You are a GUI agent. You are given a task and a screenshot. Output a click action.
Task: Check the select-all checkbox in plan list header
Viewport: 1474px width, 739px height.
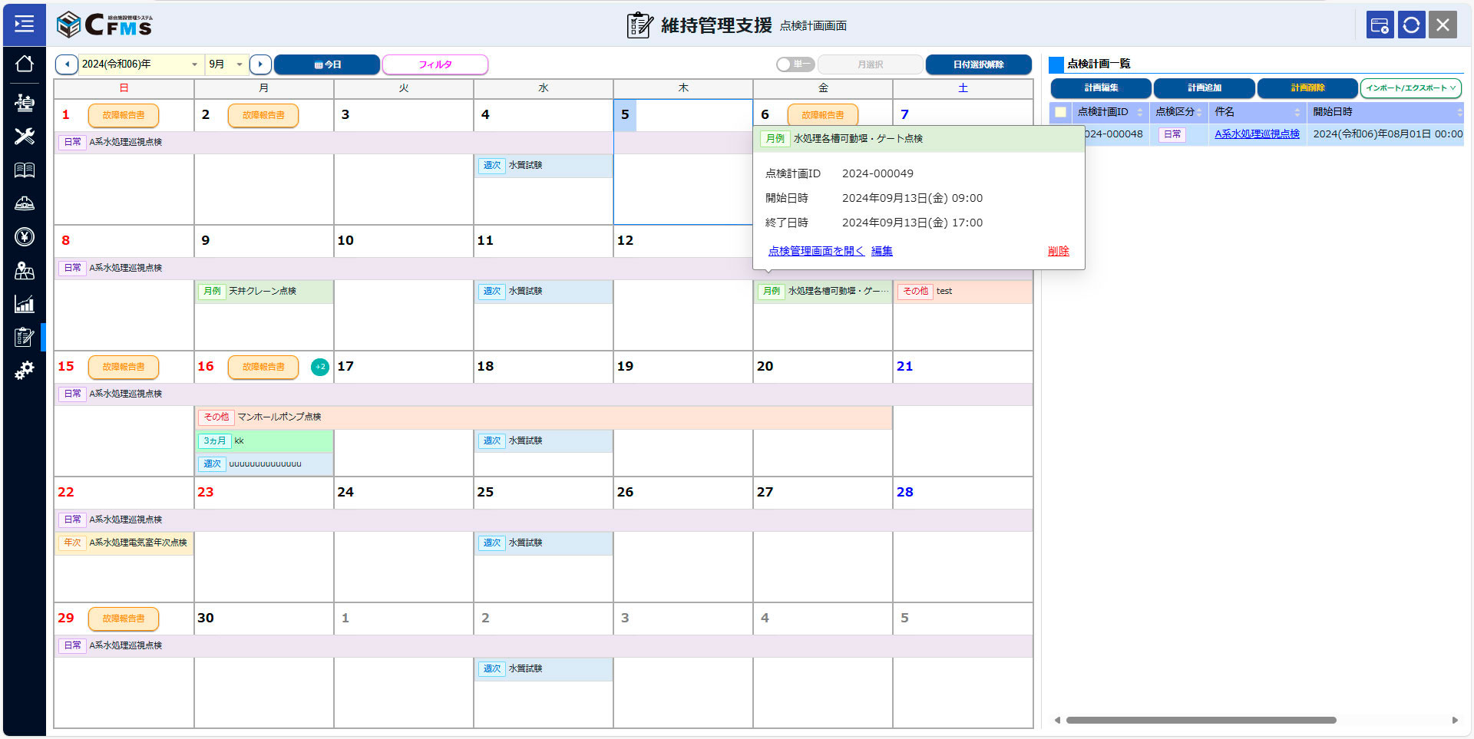tap(1060, 112)
